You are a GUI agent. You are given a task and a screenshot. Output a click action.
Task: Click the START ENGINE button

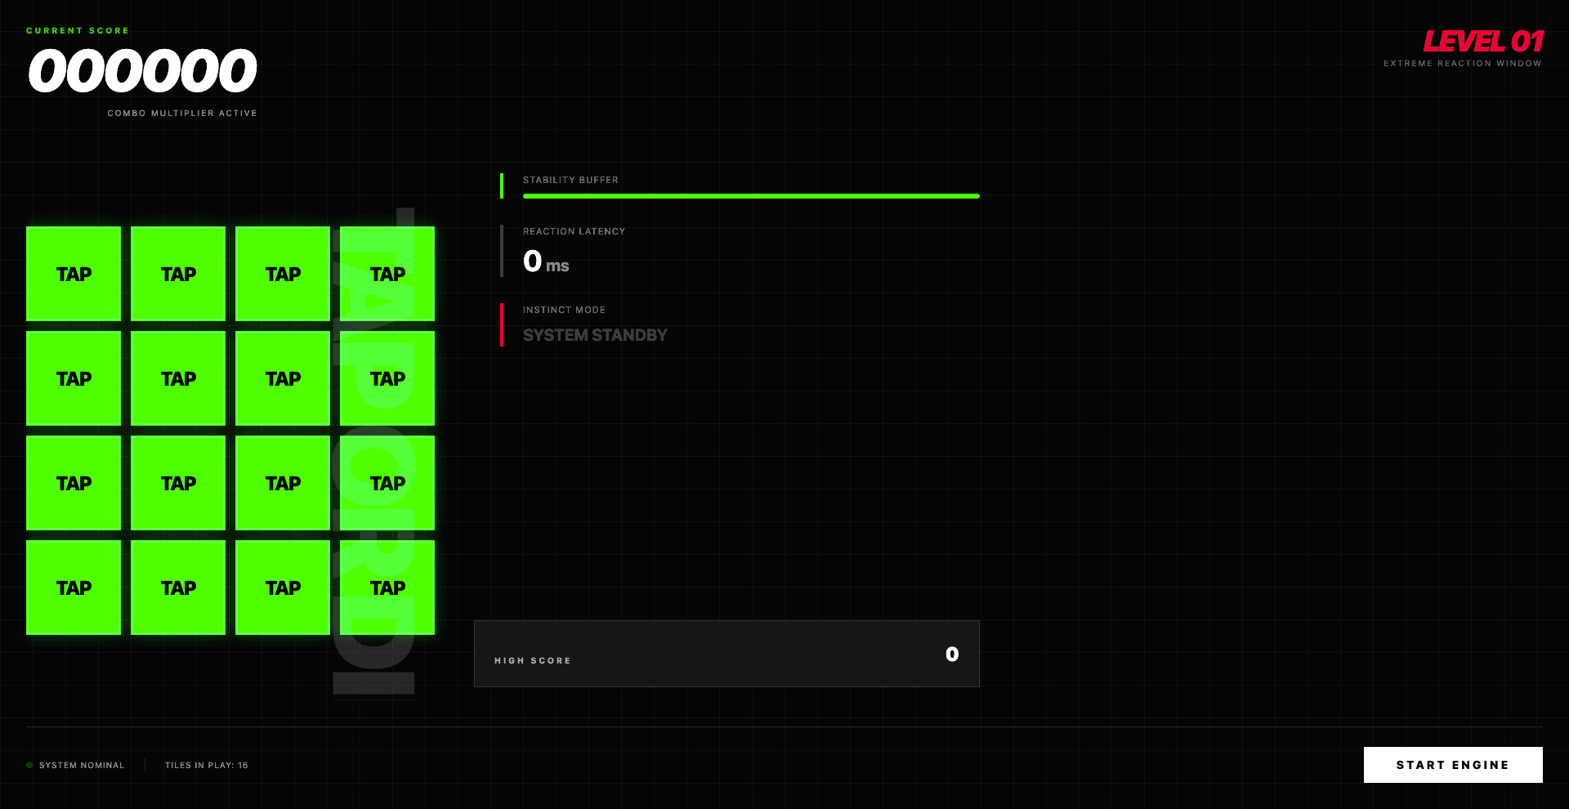[x=1453, y=765]
